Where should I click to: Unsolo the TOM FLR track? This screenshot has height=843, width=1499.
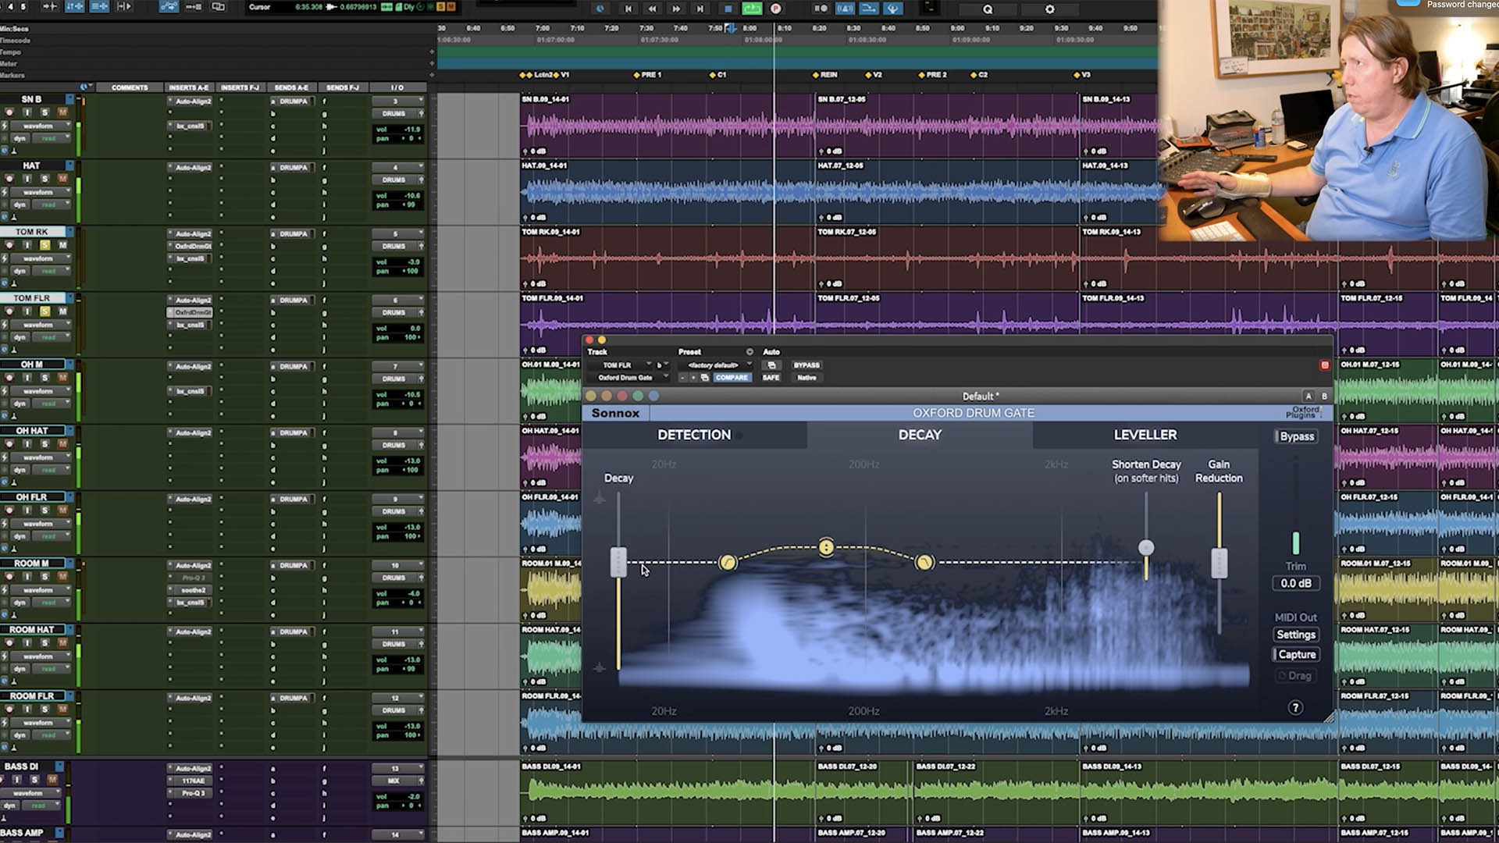45,311
